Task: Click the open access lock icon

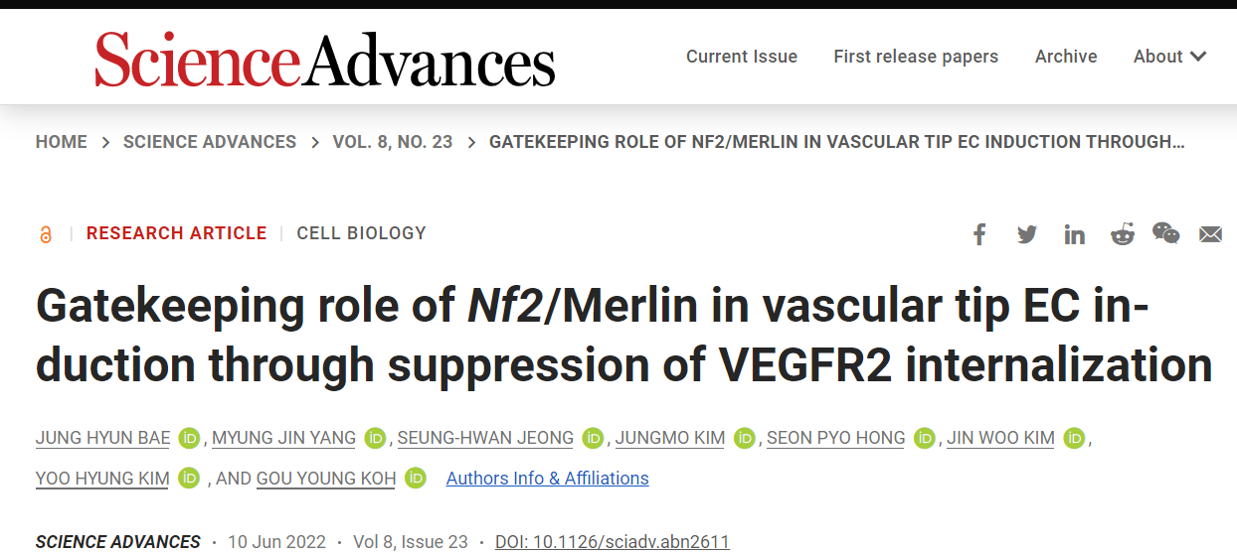Action: [x=45, y=235]
